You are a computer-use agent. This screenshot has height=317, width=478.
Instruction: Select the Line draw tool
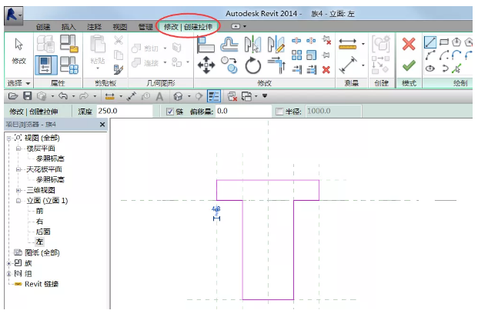click(430, 42)
